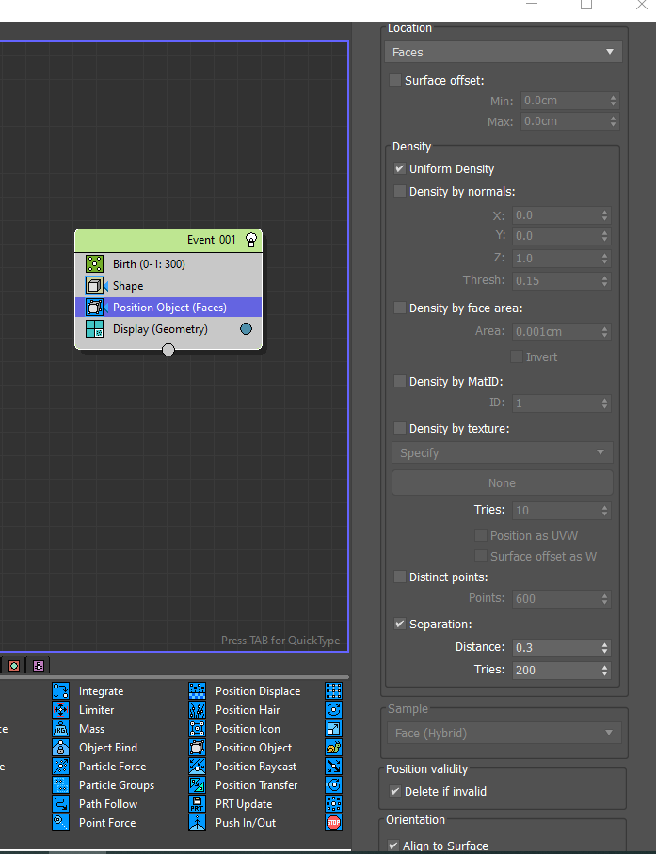Select the Position Raycast operator icon
This screenshot has height=854, width=656.
coord(198,767)
